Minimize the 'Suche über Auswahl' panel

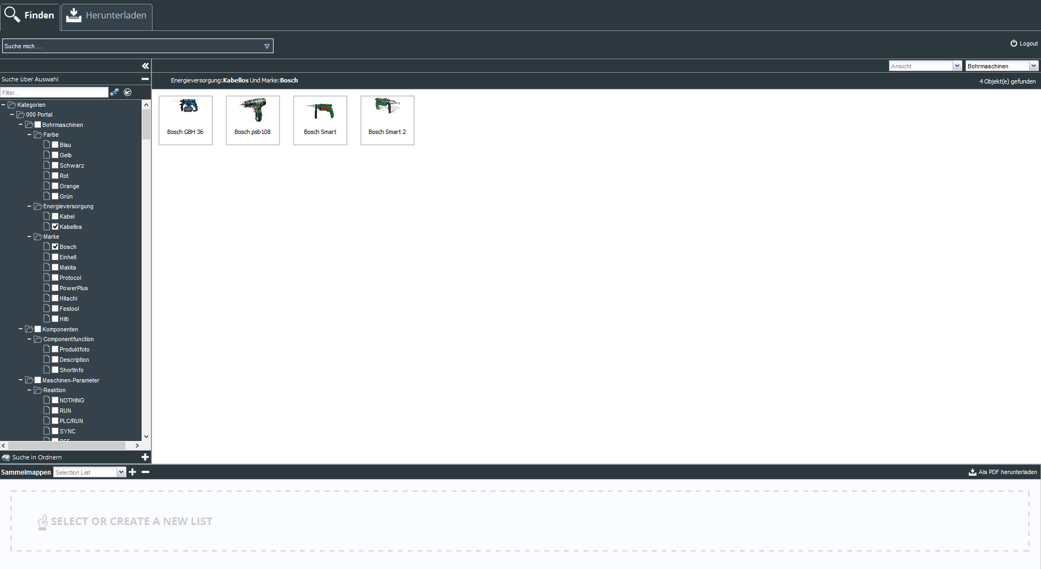click(x=145, y=79)
